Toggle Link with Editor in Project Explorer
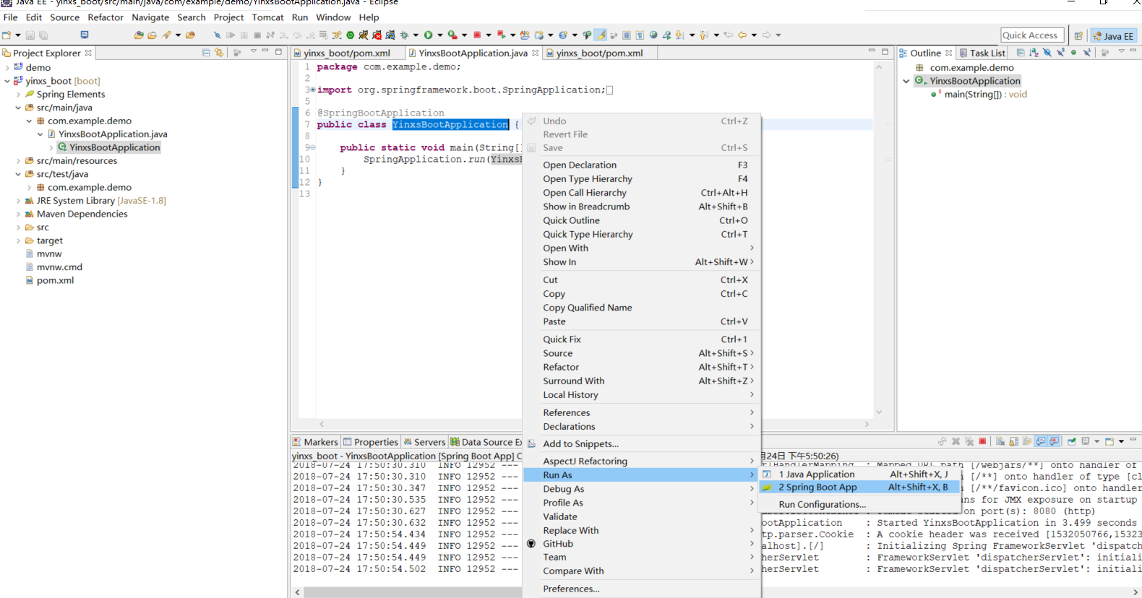Image resolution: width=1142 pixels, height=598 pixels. 219,53
